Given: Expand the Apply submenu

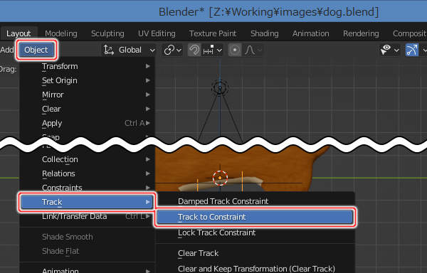Looking at the screenshot, I should pos(87,123).
